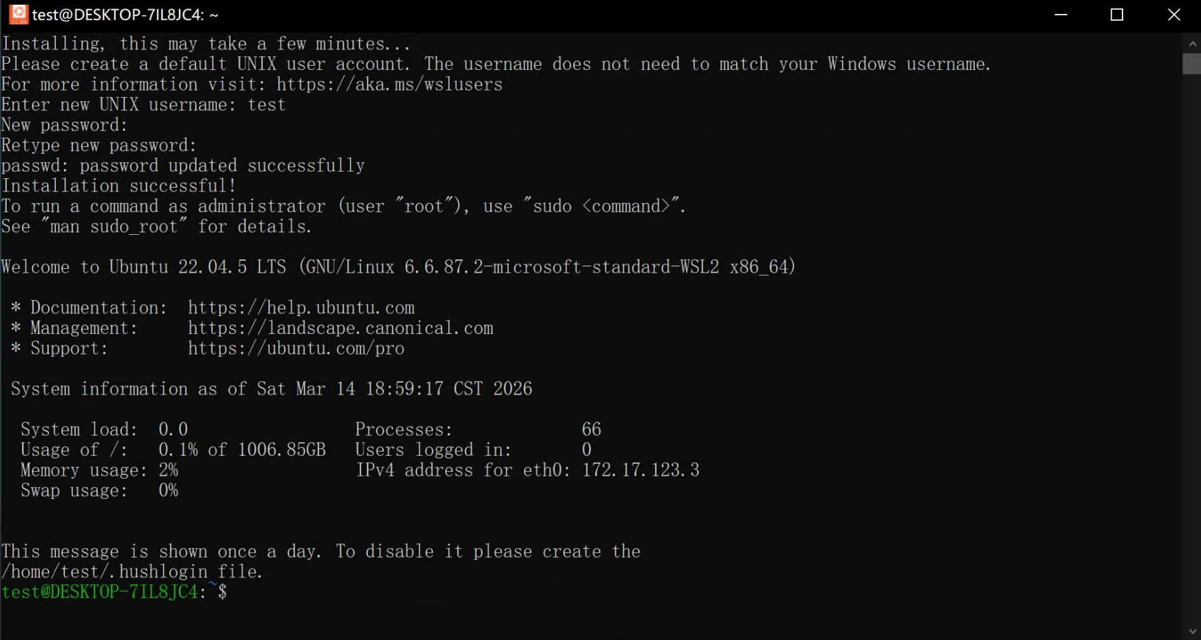Click the Ubuntu 22.04.5 LTS welcome text
Image resolution: width=1201 pixels, height=640 pixels.
pyautogui.click(x=198, y=267)
